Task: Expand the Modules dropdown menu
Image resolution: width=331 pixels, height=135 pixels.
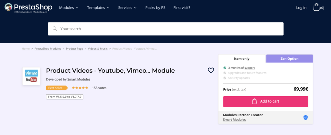Action: pyautogui.click(x=69, y=8)
